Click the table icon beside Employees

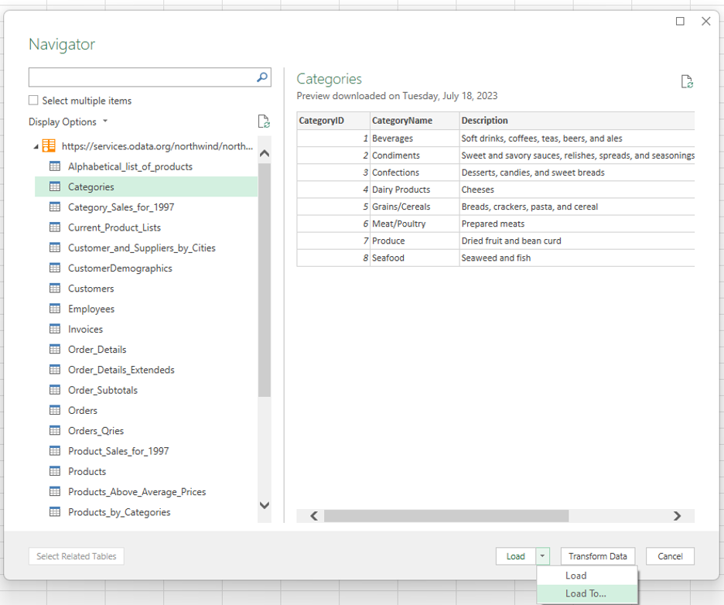click(x=54, y=308)
